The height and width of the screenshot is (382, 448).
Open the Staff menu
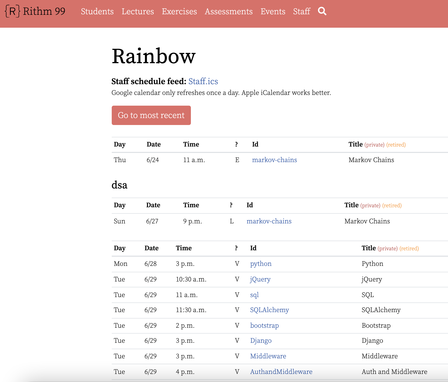tap(302, 11)
